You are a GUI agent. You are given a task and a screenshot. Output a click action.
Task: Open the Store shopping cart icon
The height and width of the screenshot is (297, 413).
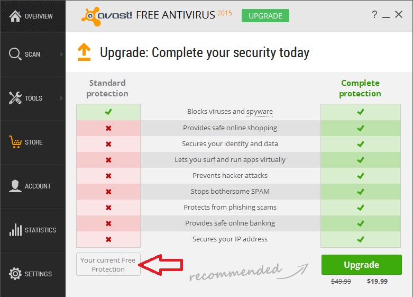(x=15, y=142)
